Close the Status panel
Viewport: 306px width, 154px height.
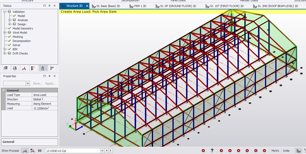pos(54,6)
